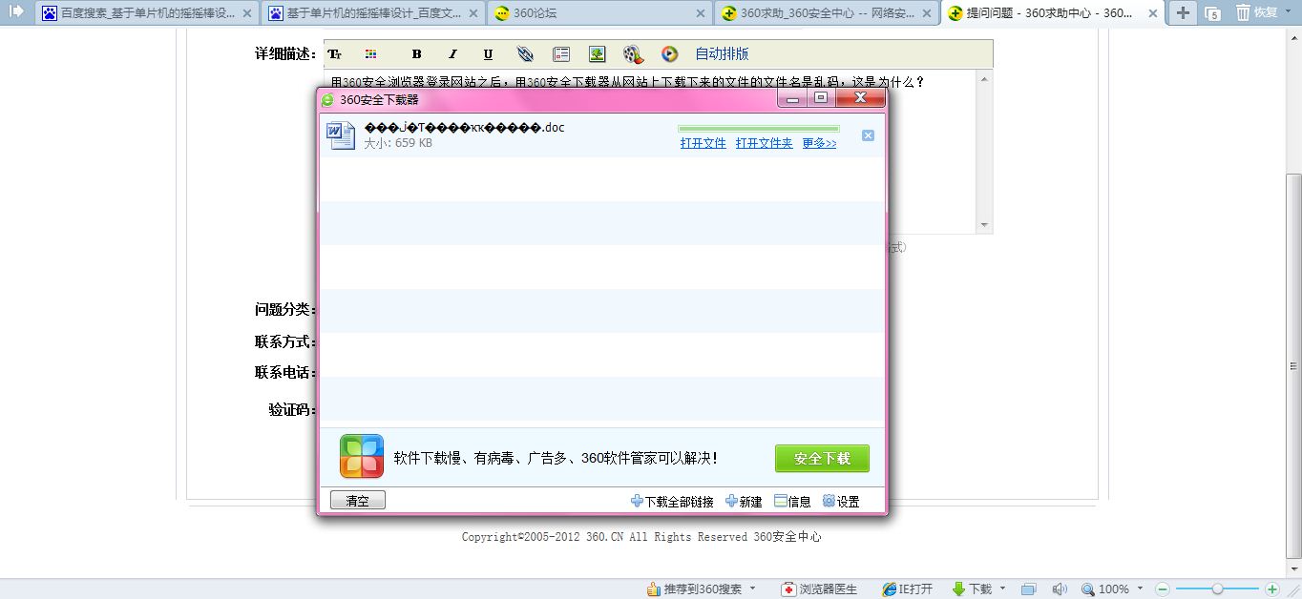The image size is (1302, 599).
Task: Open the 推荐到360搜索 dropdown arrow
Action: pyautogui.click(x=752, y=589)
